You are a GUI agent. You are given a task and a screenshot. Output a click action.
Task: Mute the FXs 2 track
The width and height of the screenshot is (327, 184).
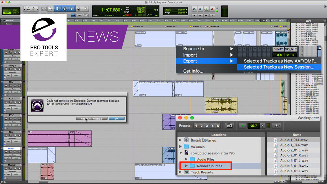tap(19, 102)
